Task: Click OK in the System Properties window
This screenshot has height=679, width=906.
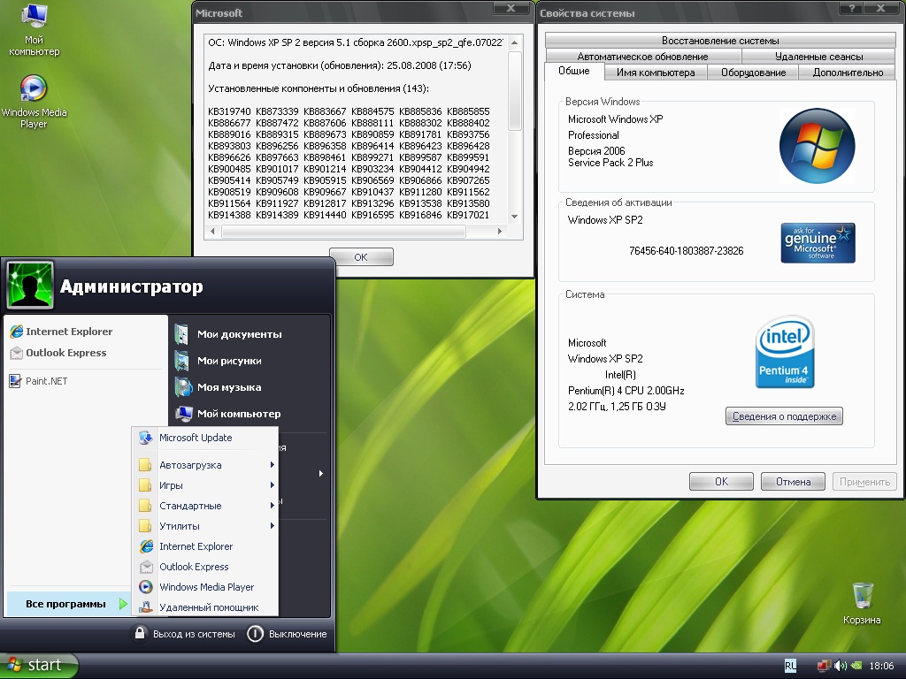Action: click(x=721, y=482)
